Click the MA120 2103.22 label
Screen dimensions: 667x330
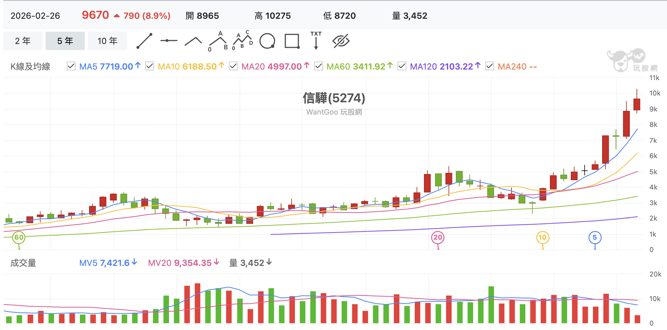point(445,66)
